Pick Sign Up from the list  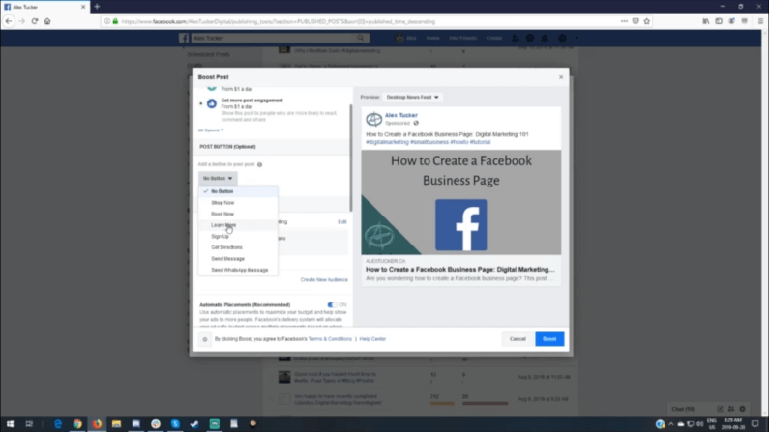220,236
